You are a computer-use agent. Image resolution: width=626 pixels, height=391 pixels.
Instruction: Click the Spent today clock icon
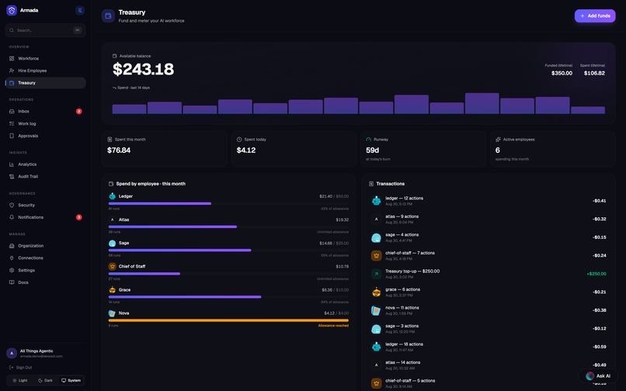239,140
